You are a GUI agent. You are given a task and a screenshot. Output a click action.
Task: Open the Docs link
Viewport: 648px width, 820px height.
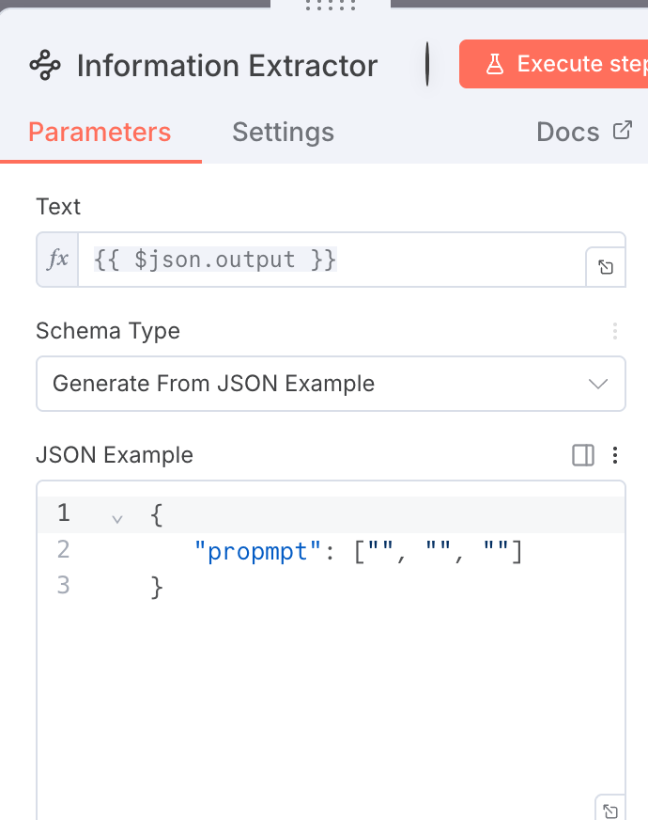pyautogui.click(x=583, y=132)
